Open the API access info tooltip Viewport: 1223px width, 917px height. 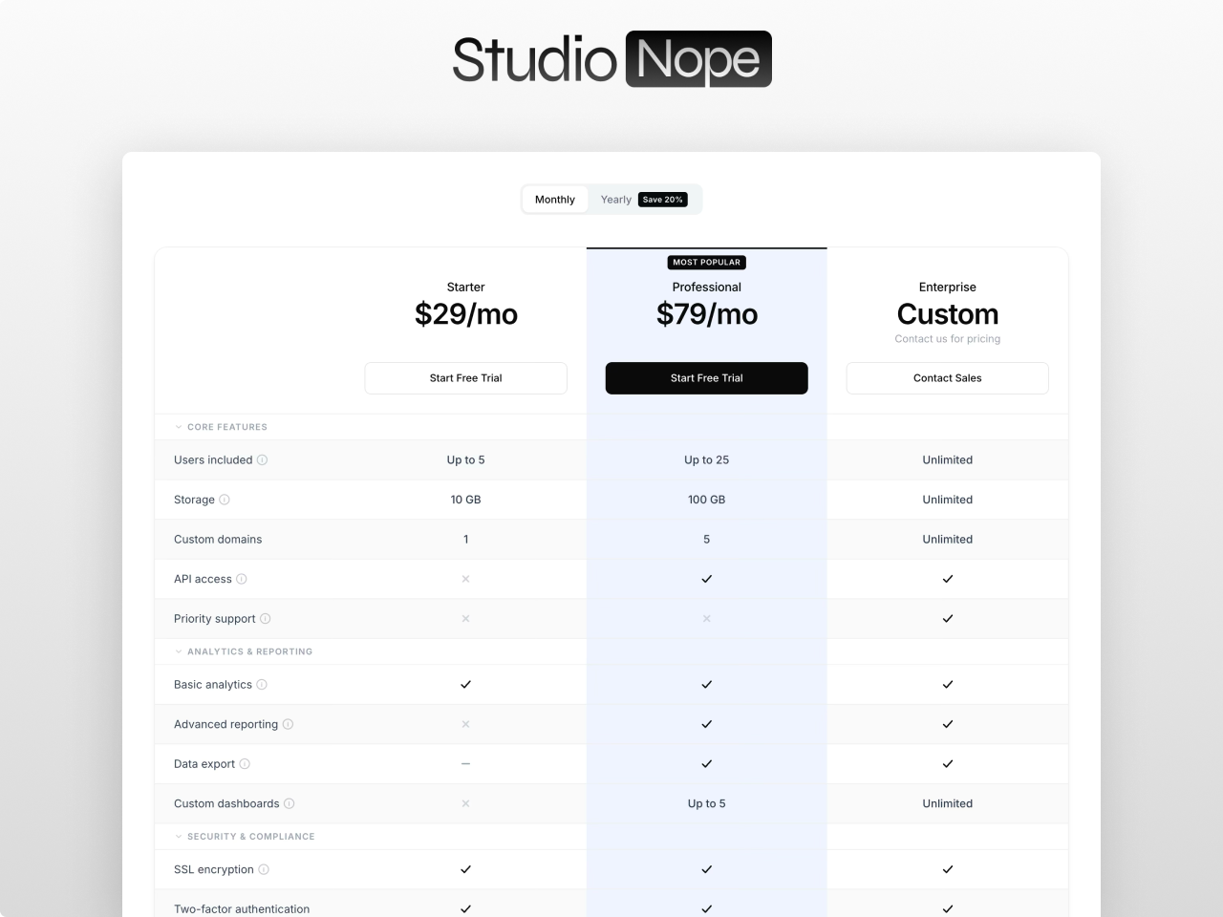[x=240, y=579]
